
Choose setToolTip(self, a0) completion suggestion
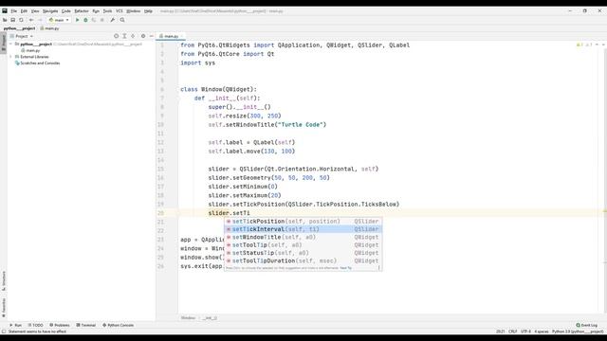303,245
